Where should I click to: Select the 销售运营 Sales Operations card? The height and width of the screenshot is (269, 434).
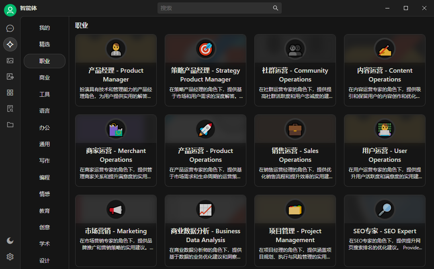(x=295, y=151)
